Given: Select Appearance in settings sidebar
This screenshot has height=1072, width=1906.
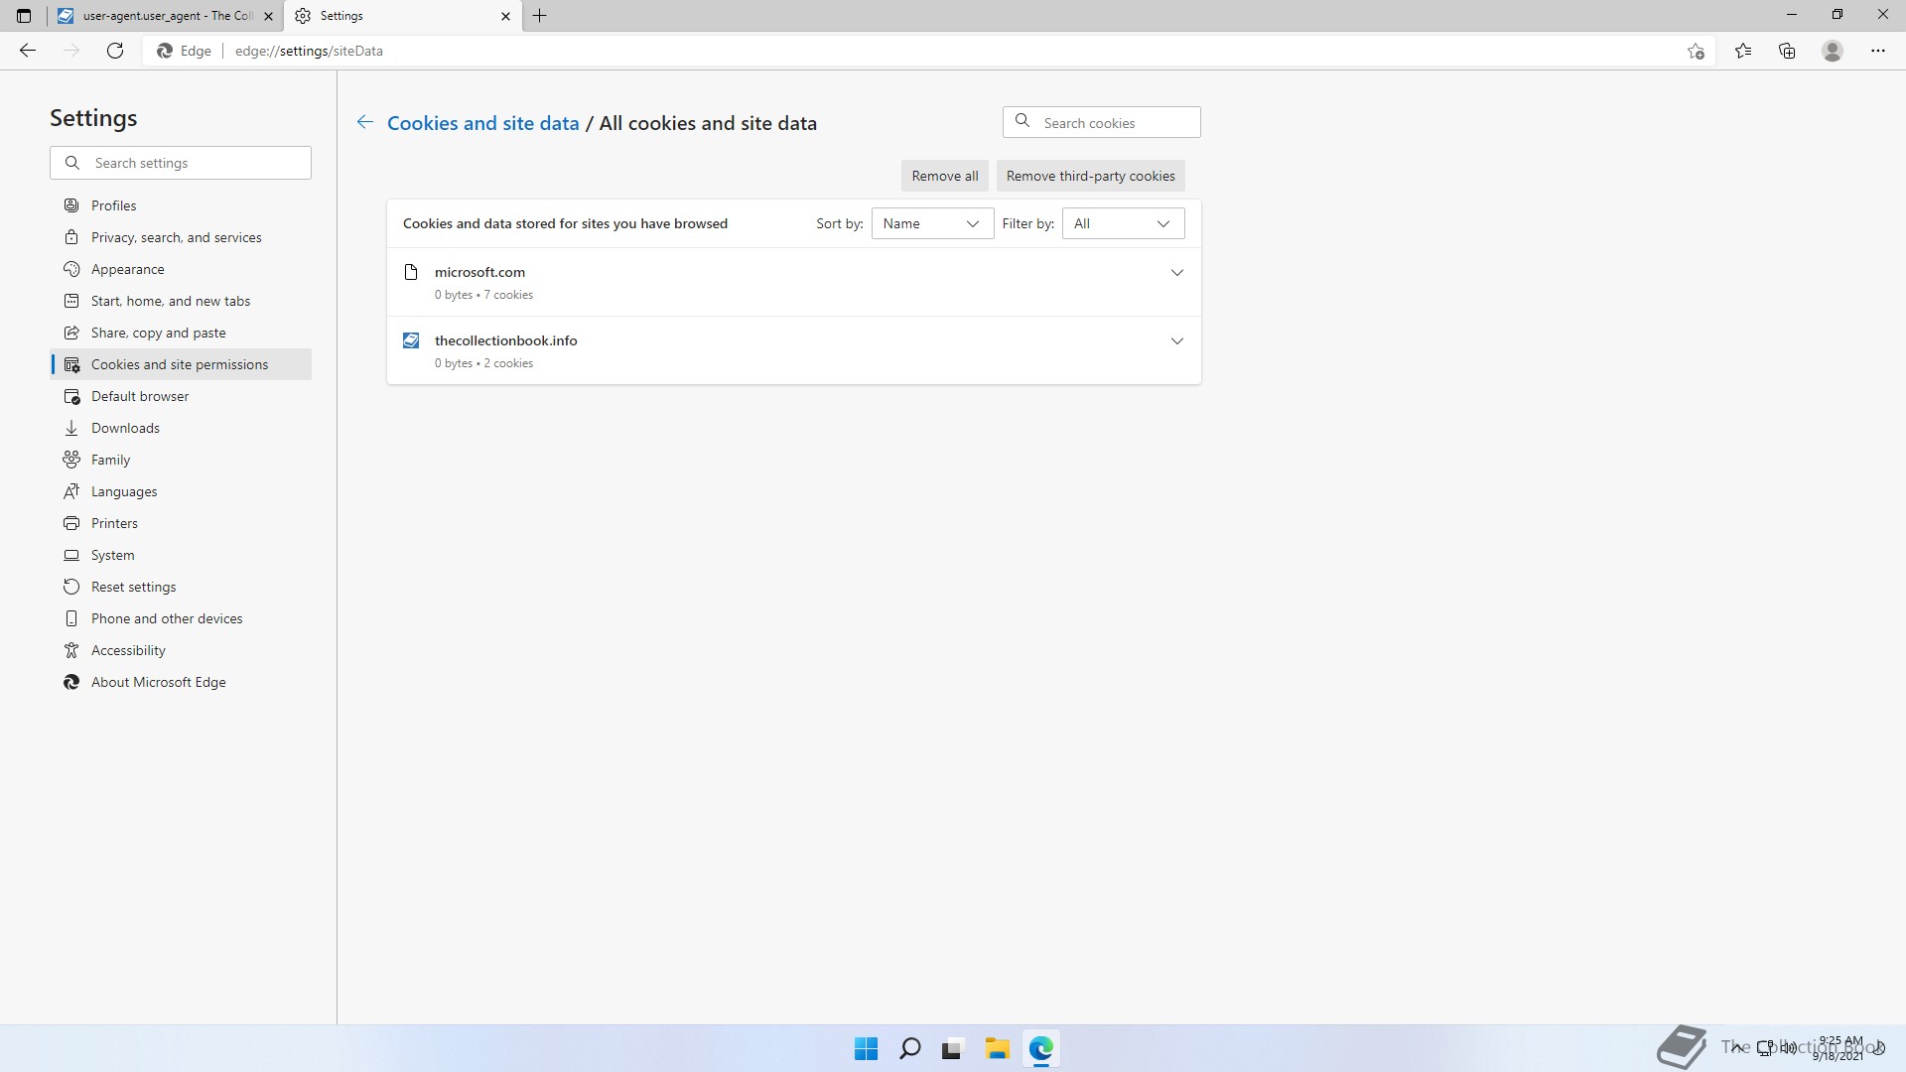Looking at the screenshot, I should tap(127, 269).
